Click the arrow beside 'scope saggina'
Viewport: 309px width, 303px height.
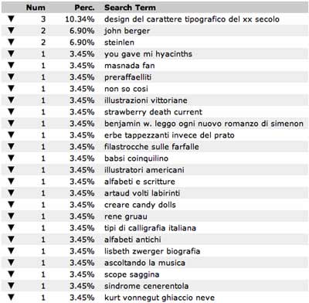coord(11,274)
